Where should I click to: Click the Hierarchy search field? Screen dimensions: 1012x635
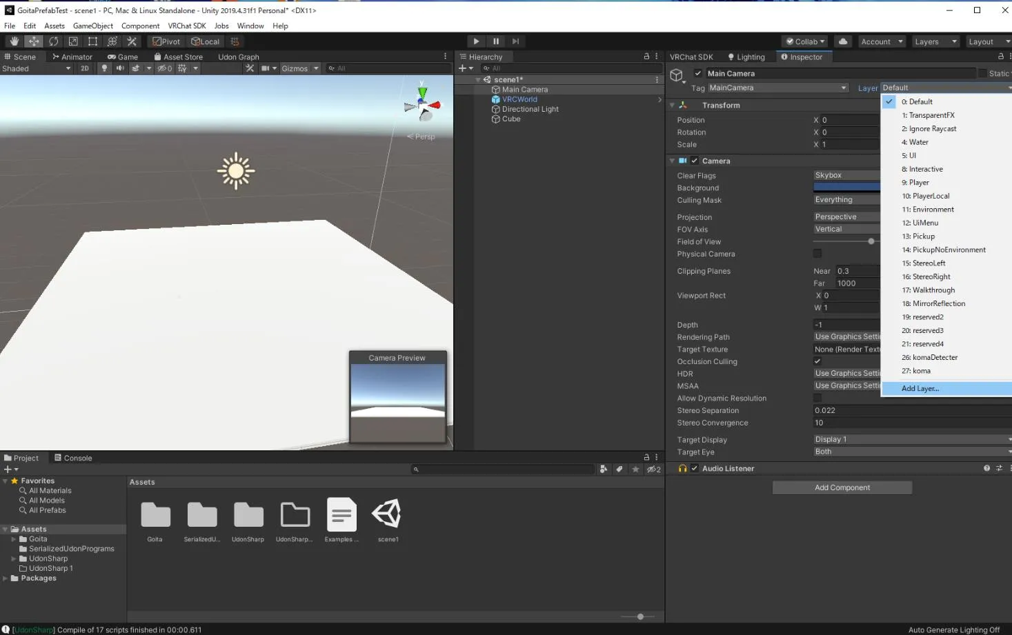coord(571,68)
